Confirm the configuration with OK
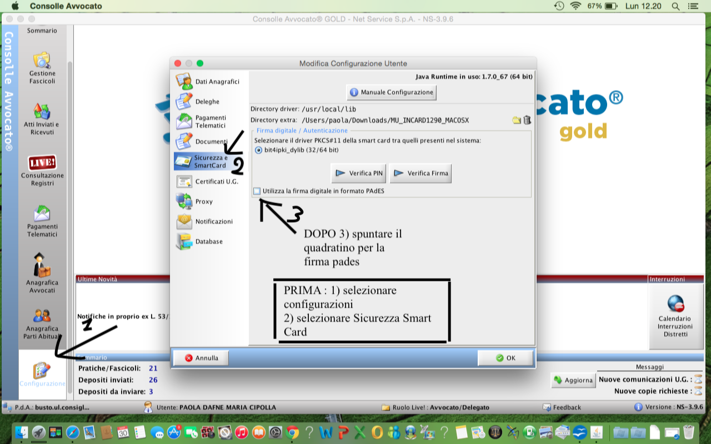Image resolution: width=711 pixels, height=444 pixels. [x=505, y=358]
